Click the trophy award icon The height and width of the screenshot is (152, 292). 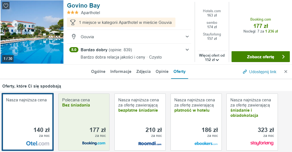[x=73, y=22]
